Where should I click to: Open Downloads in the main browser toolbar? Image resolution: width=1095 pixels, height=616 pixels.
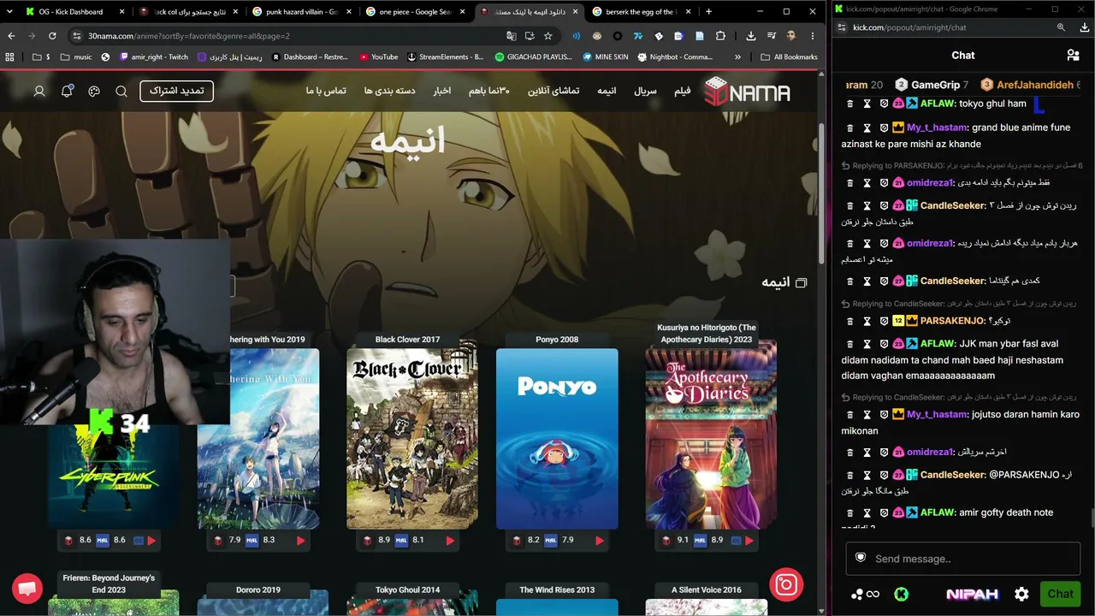pos(751,36)
